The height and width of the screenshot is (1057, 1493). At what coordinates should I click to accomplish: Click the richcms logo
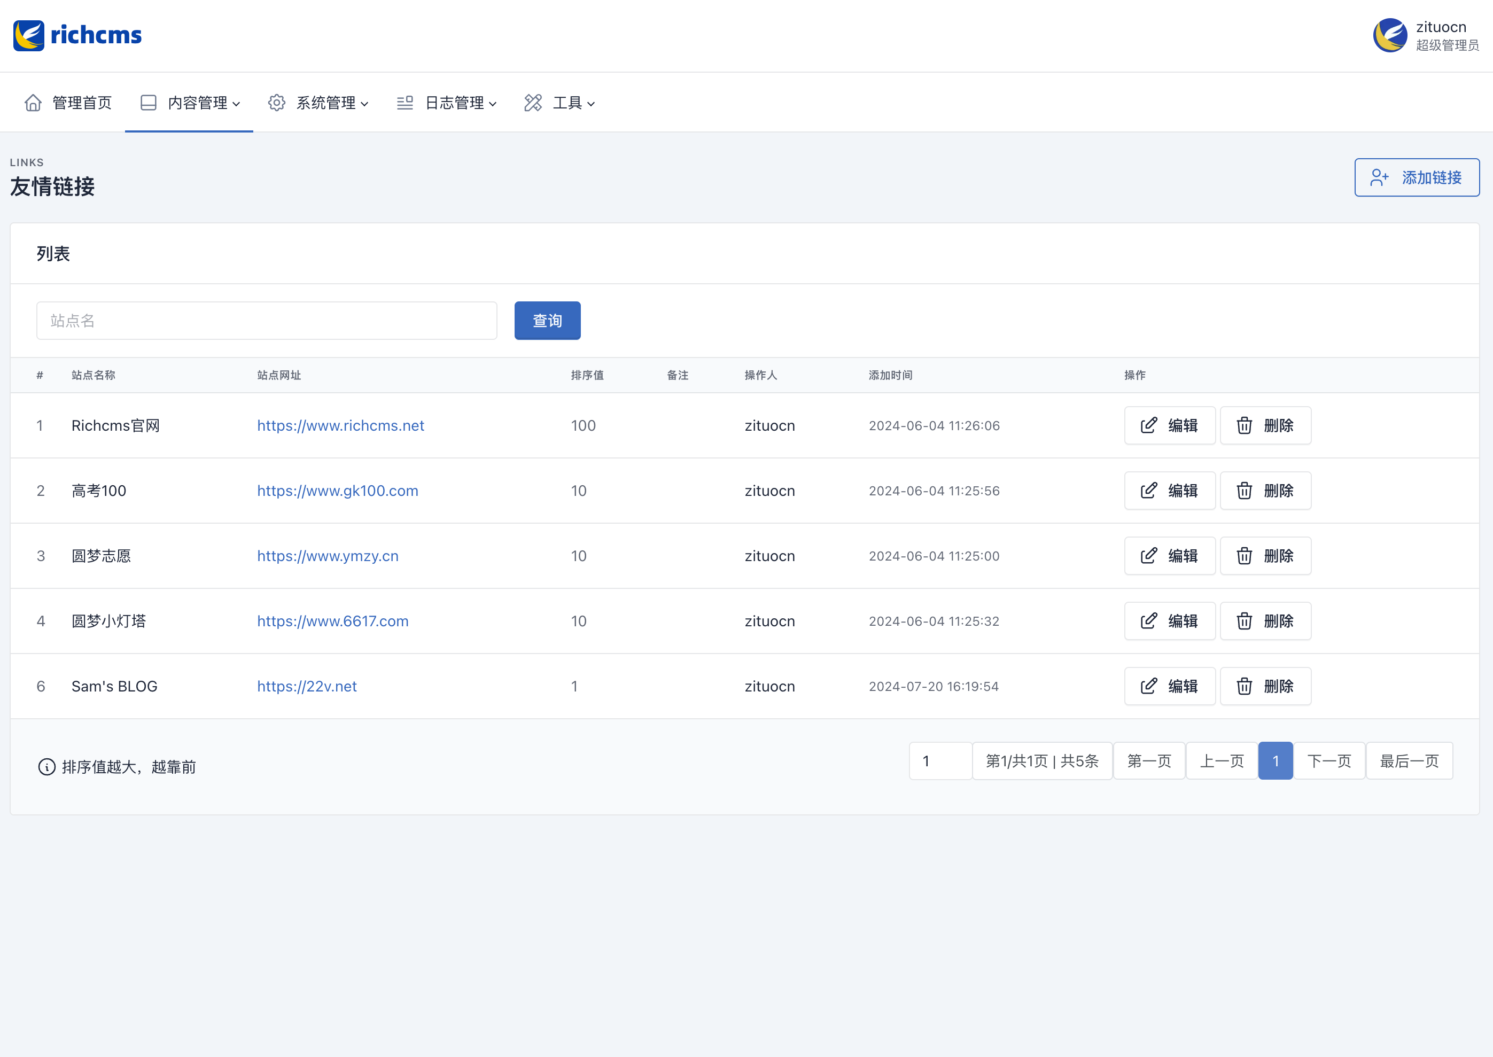77,35
